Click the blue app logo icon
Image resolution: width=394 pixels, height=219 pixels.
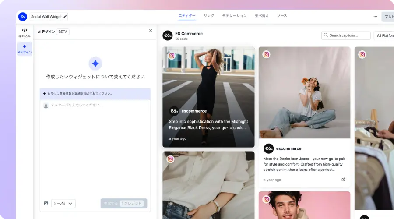coord(23,17)
